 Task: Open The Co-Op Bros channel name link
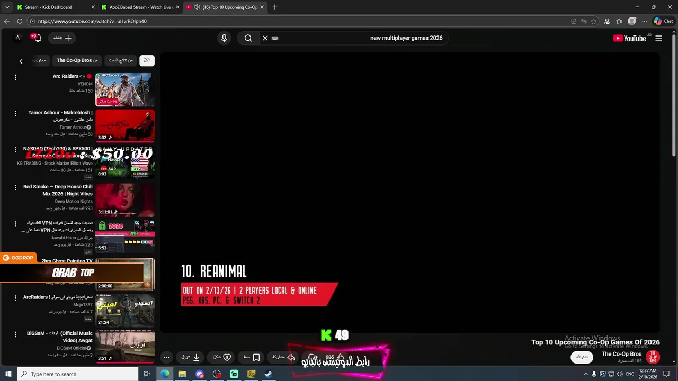pyautogui.click(x=621, y=354)
